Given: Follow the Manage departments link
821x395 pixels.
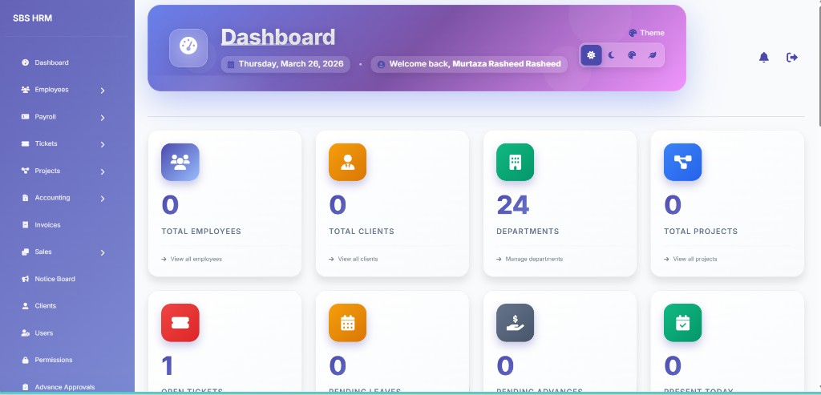Looking at the screenshot, I should [x=530, y=259].
